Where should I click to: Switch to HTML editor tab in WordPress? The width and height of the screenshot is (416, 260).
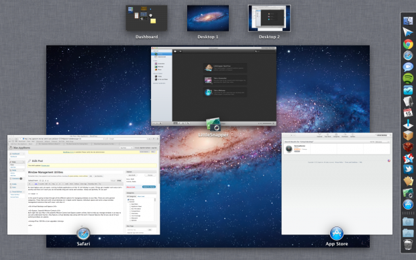pyautogui.click(x=119, y=181)
